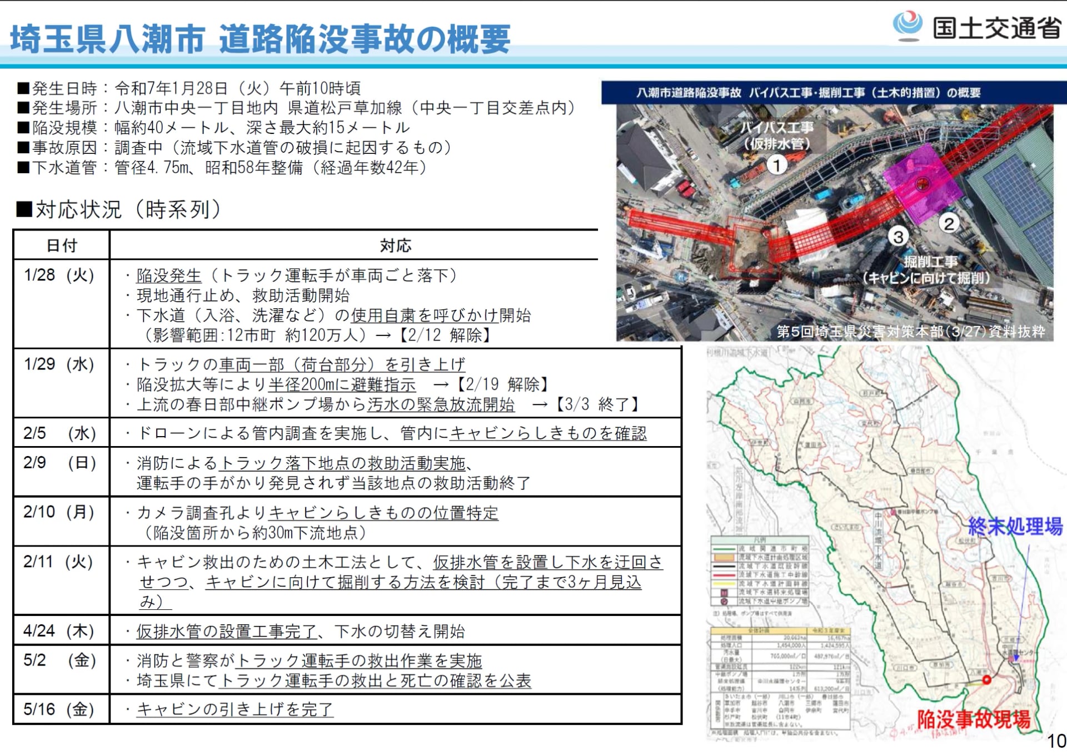Click circled number 3 on aerial photo

click(x=898, y=237)
